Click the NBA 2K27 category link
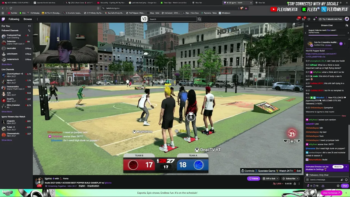Viewport: 350px width, 197px height. click(x=72, y=186)
